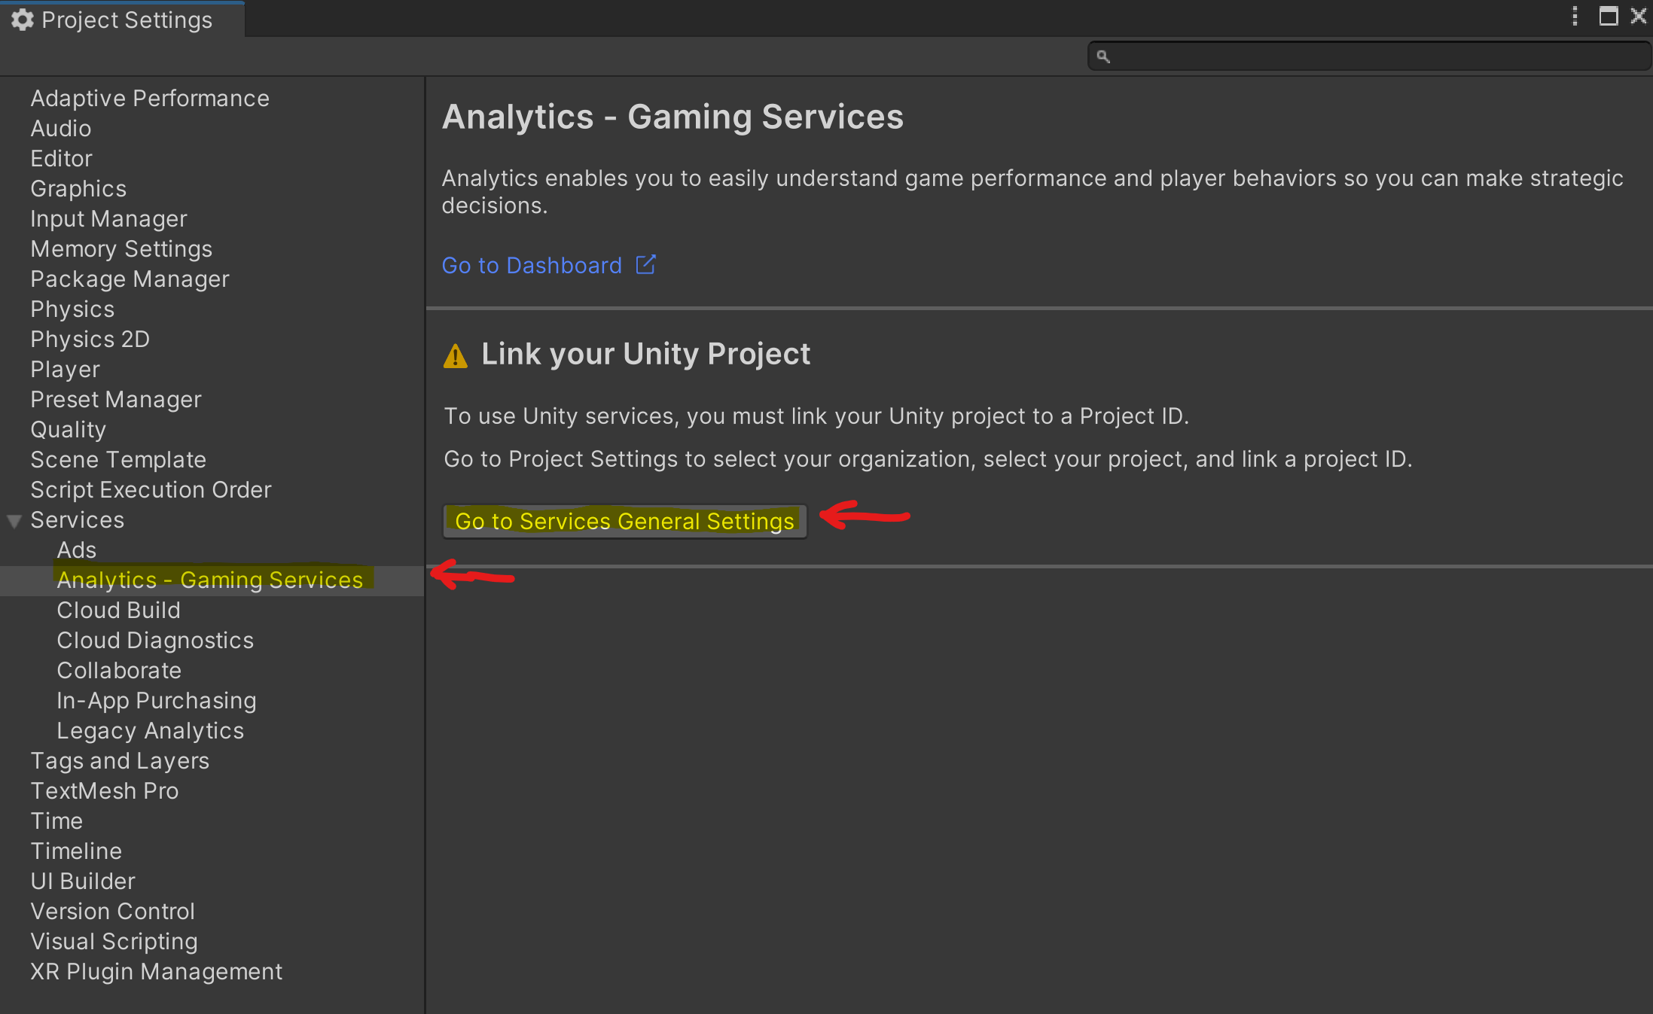The image size is (1653, 1014).
Task: Click Go to Services General Settings button
Action: 624,519
